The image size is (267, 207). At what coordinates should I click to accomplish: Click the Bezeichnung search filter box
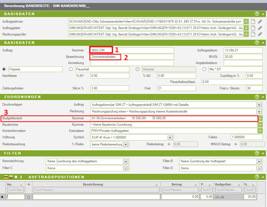[x=96, y=190]
